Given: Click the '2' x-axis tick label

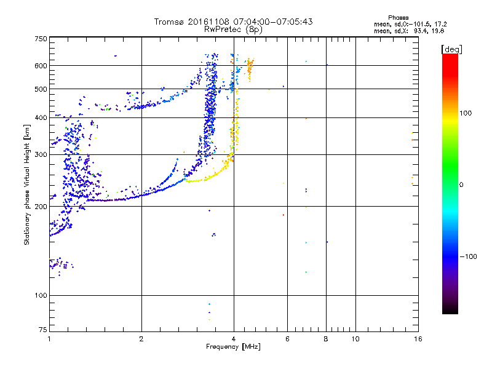Looking at the screenshot, I should pyautogui.click(x=141, y=339).
